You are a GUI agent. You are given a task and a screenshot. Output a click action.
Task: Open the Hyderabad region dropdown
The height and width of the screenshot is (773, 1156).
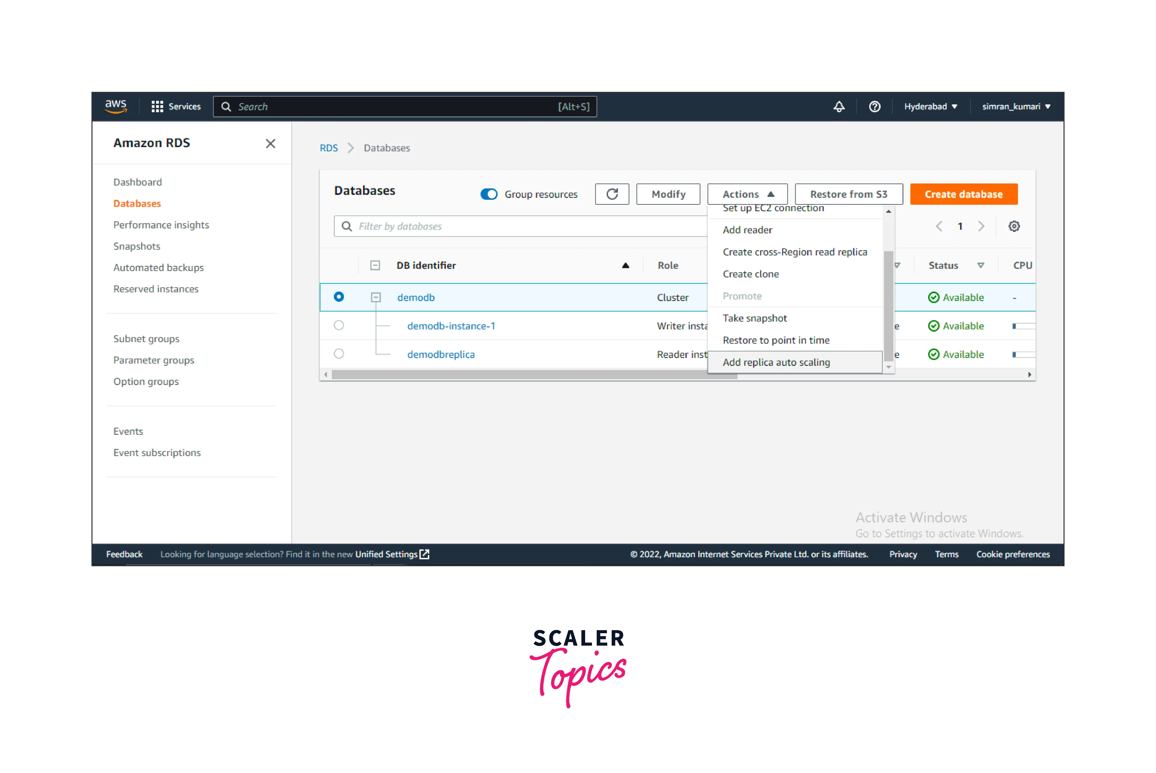[x=930, y=106]
